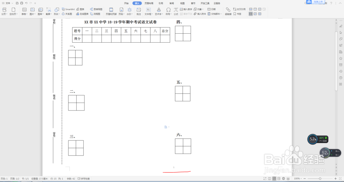Click the 页面: 1/2 page indicator
This screenshot has width=344, height=182.
tap(15, 179)
